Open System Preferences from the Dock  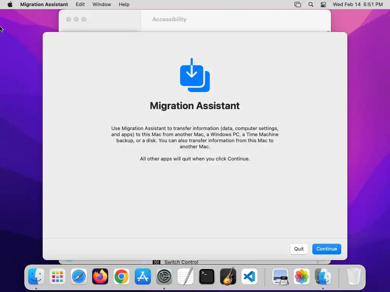point(164,276)
